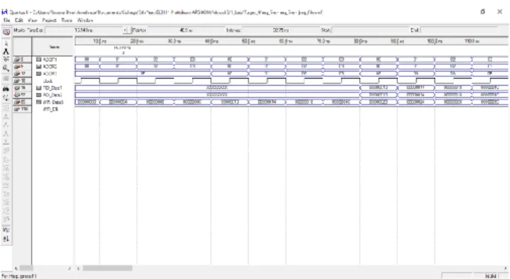510x279 pixels.
Task: Click the 'For Help, press F1' status text
Action: point(19,276)
